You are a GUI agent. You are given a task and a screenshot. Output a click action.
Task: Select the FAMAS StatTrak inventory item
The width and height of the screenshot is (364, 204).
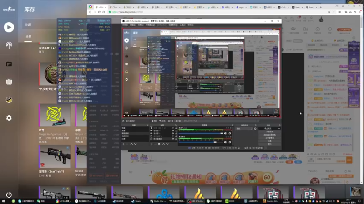click(55, 157)
